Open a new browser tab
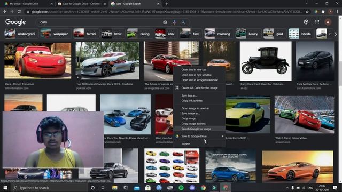Viewport: 342px width, 192px height. tap(167, 4)
